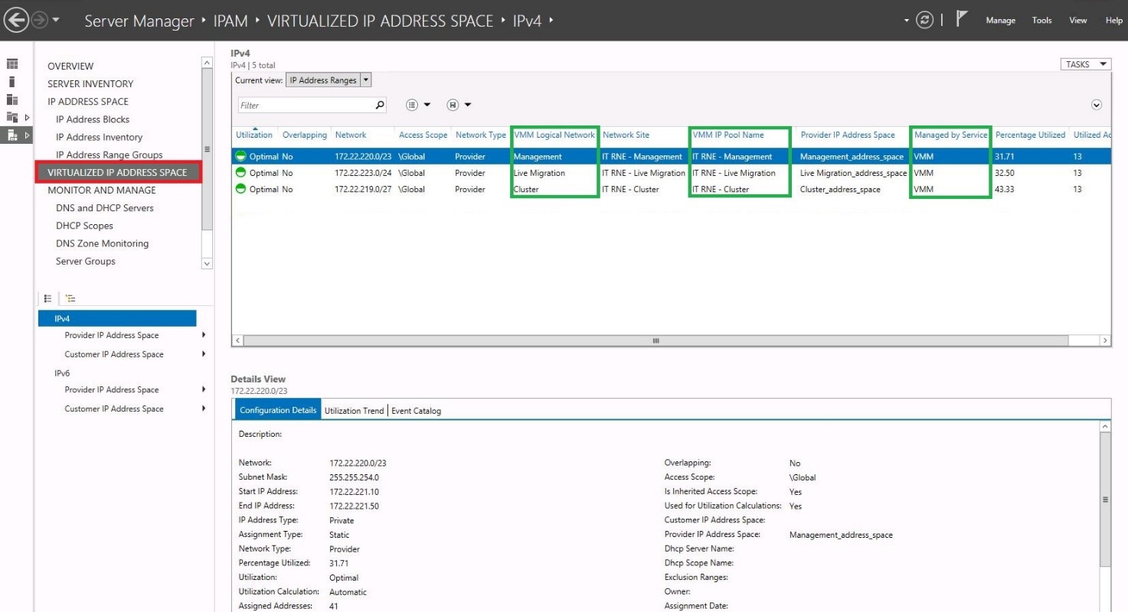
Task: Expand the Provider IP Address Space tree node
Action: (x=203, y=335)
